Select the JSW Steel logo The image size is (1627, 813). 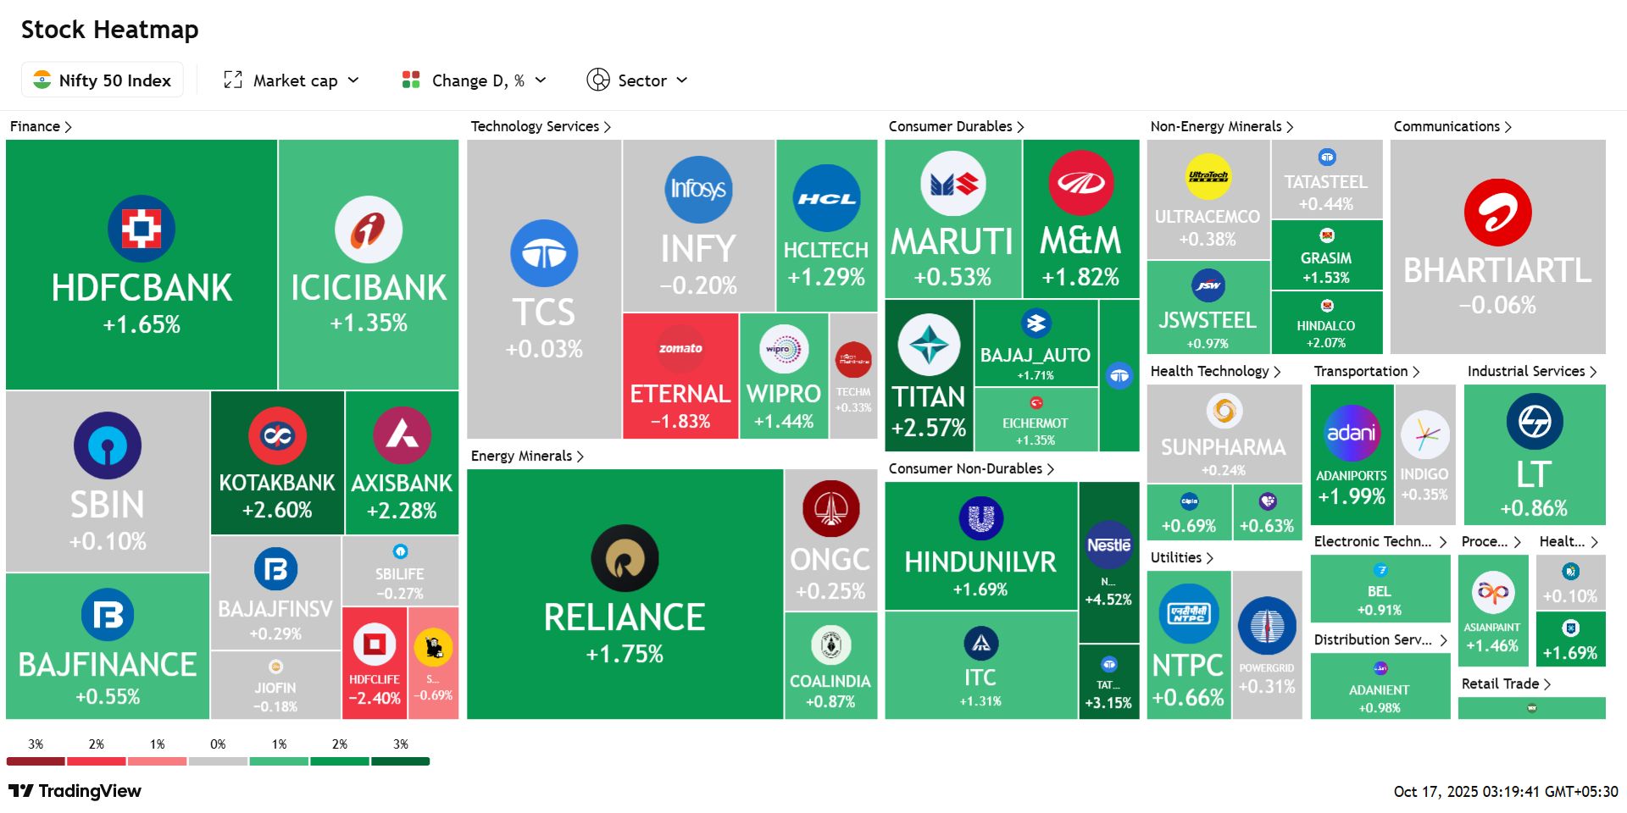point(1208,286)
